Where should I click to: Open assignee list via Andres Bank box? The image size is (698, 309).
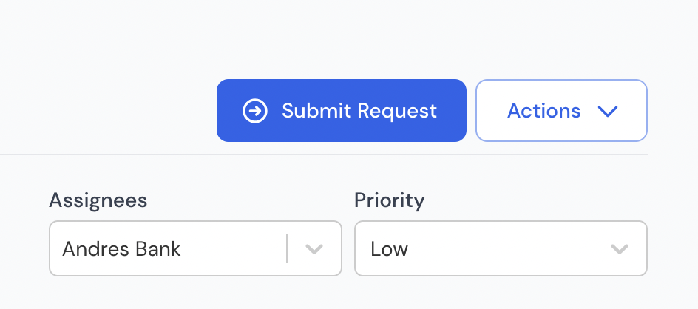click(x=195, y=248)
